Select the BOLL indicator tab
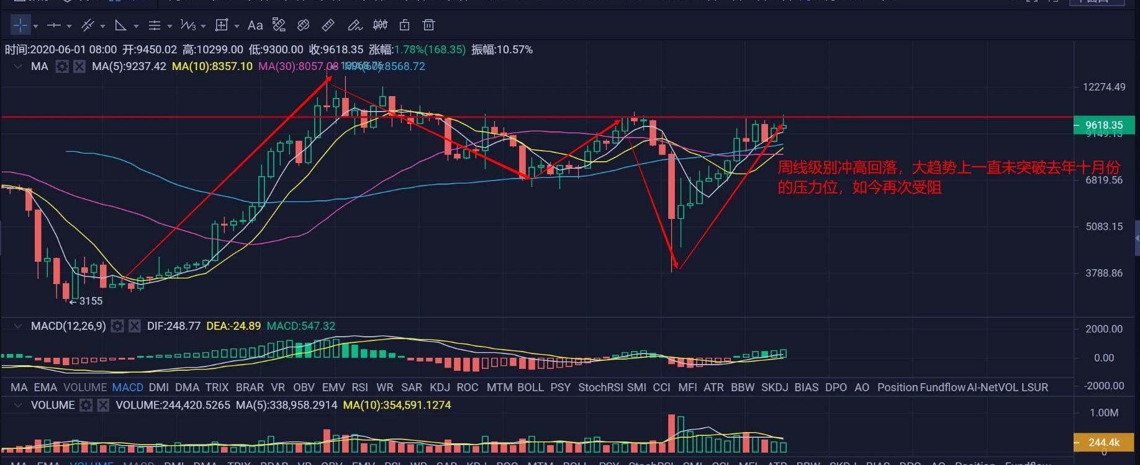This screenshot has width=1140, height=465. coord(530,387)
